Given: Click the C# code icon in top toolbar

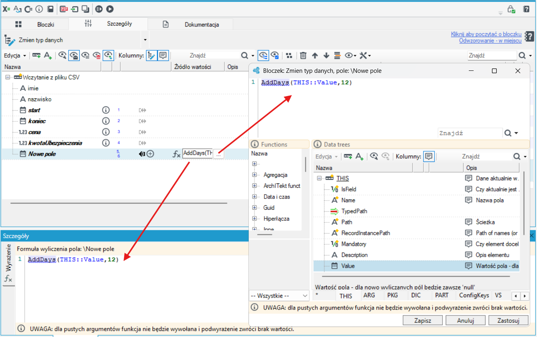Looking at the screenshot, I should (x=28, y=8).
